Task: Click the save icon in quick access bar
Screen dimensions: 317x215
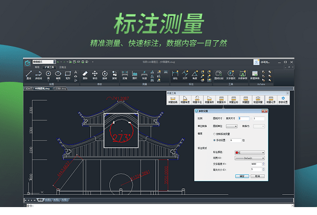Action: pyautogui.click(x=74, y=62)
